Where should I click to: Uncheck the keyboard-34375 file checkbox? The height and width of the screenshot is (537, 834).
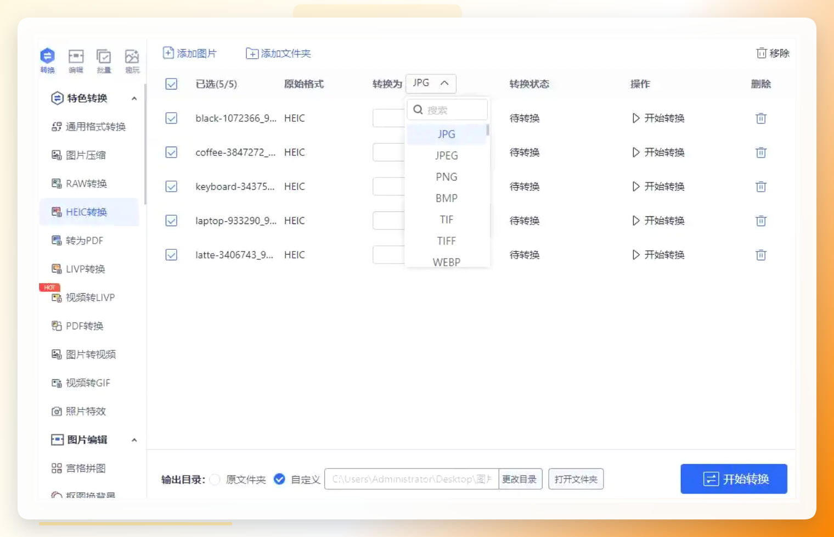point(171,186)
